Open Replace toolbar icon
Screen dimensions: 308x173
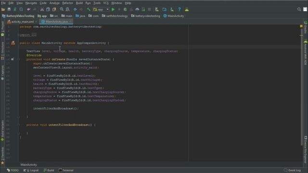(67, 10)
